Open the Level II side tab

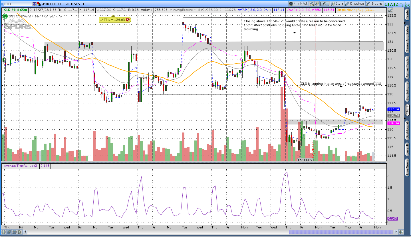(x=407, y=149)
